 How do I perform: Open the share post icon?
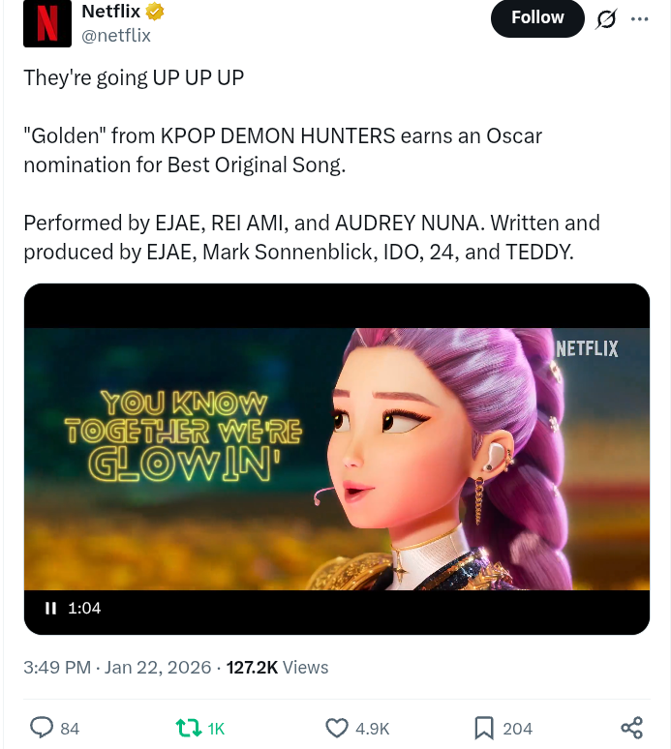(631, 728)
